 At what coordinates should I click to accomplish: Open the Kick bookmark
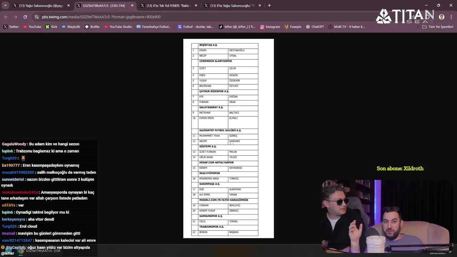pyautogui.click(x=51, y=27)
